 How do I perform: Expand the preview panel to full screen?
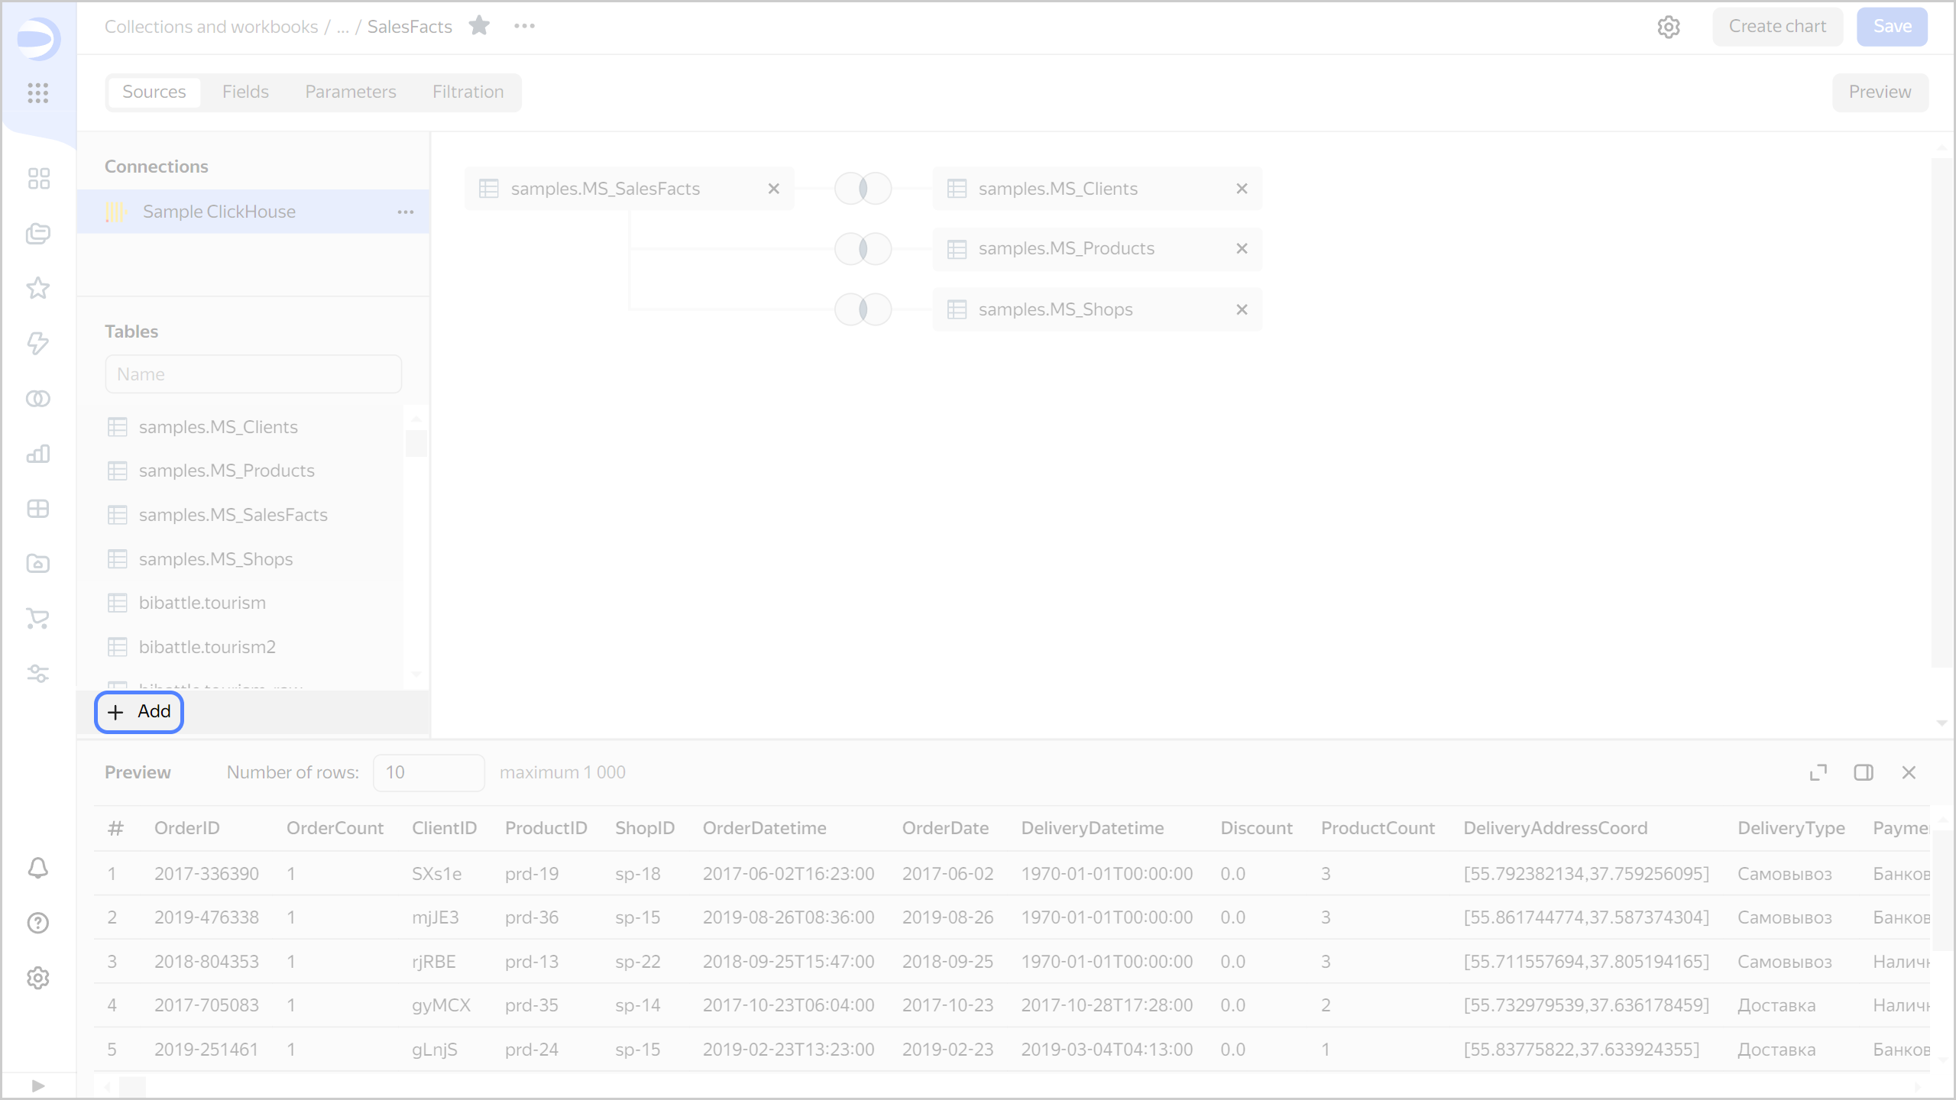[1818, 772]
